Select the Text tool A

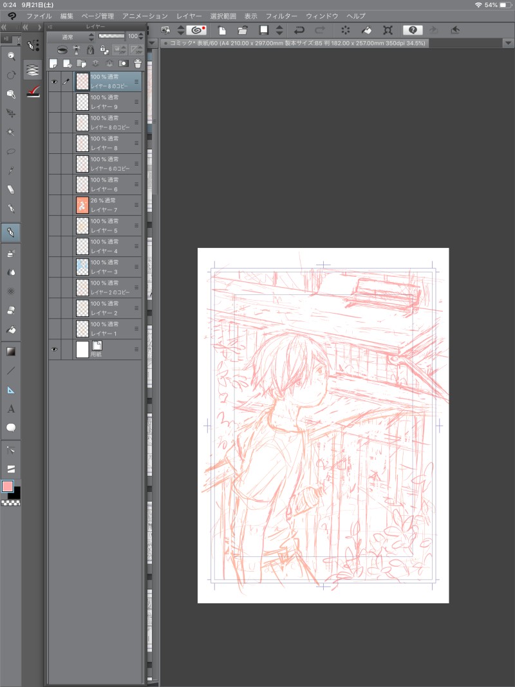pyautogui.click(x=11, y=409)
